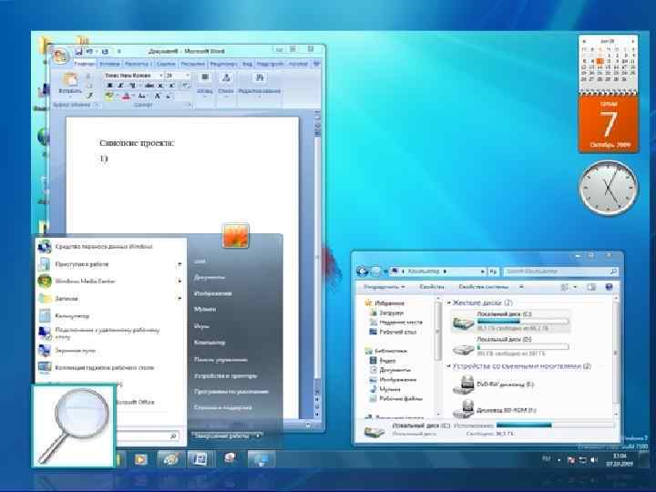Click the Change Case (Aa) icon in Word
656x492 pixels.
142,97
